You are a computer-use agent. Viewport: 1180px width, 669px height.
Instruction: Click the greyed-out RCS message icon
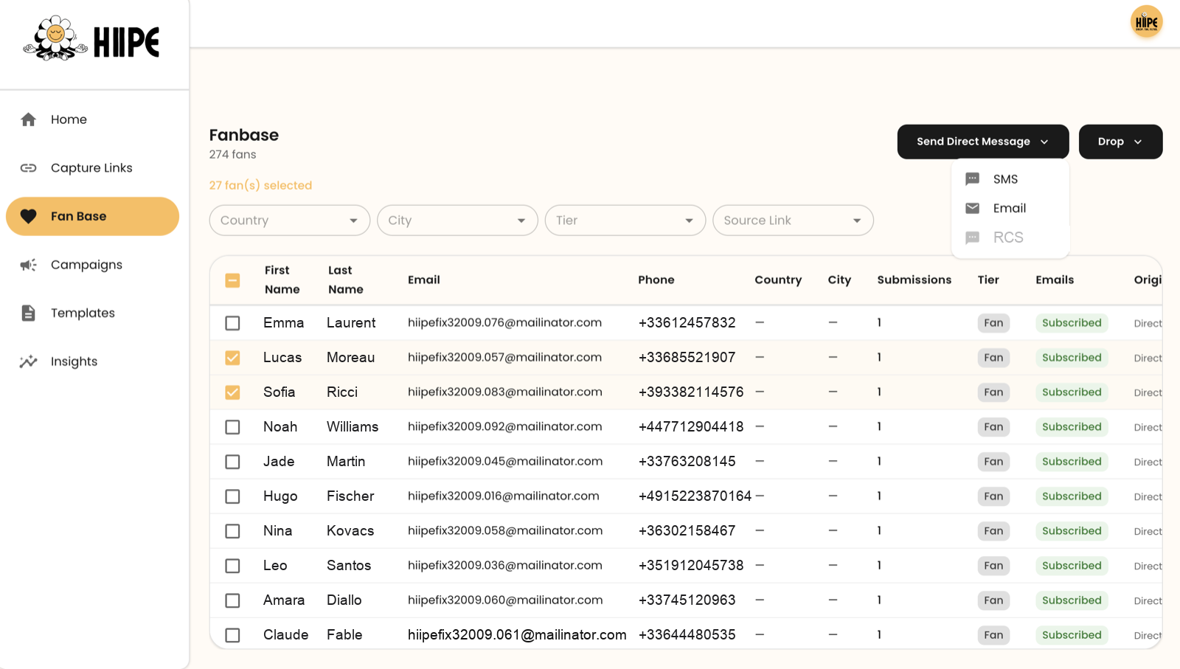click(x=973, y=238)
